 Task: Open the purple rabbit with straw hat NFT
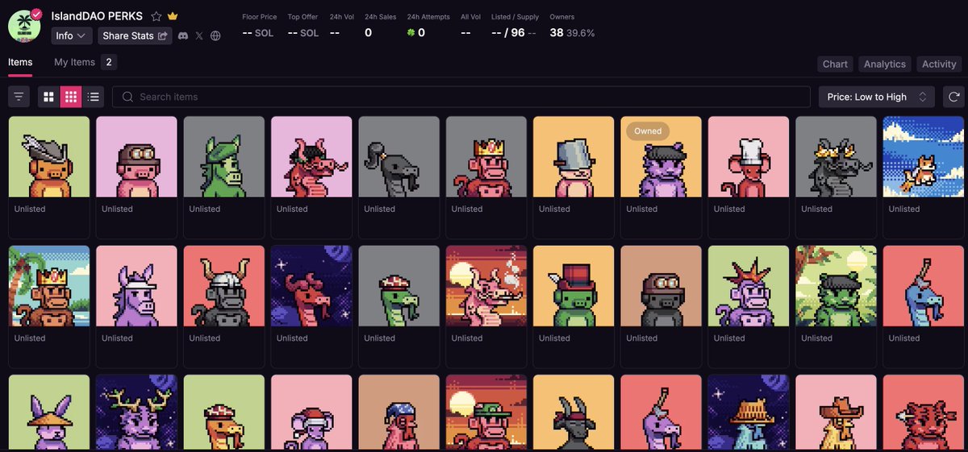pos(48,413)
